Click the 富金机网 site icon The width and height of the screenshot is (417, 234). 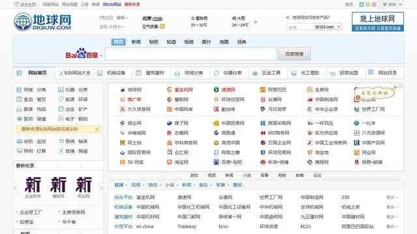tap(169, 90)
